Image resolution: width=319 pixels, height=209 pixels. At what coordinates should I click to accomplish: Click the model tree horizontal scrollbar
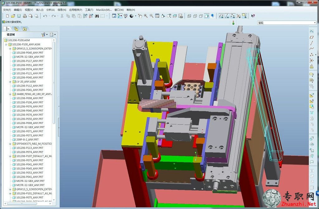coord(22,203)
